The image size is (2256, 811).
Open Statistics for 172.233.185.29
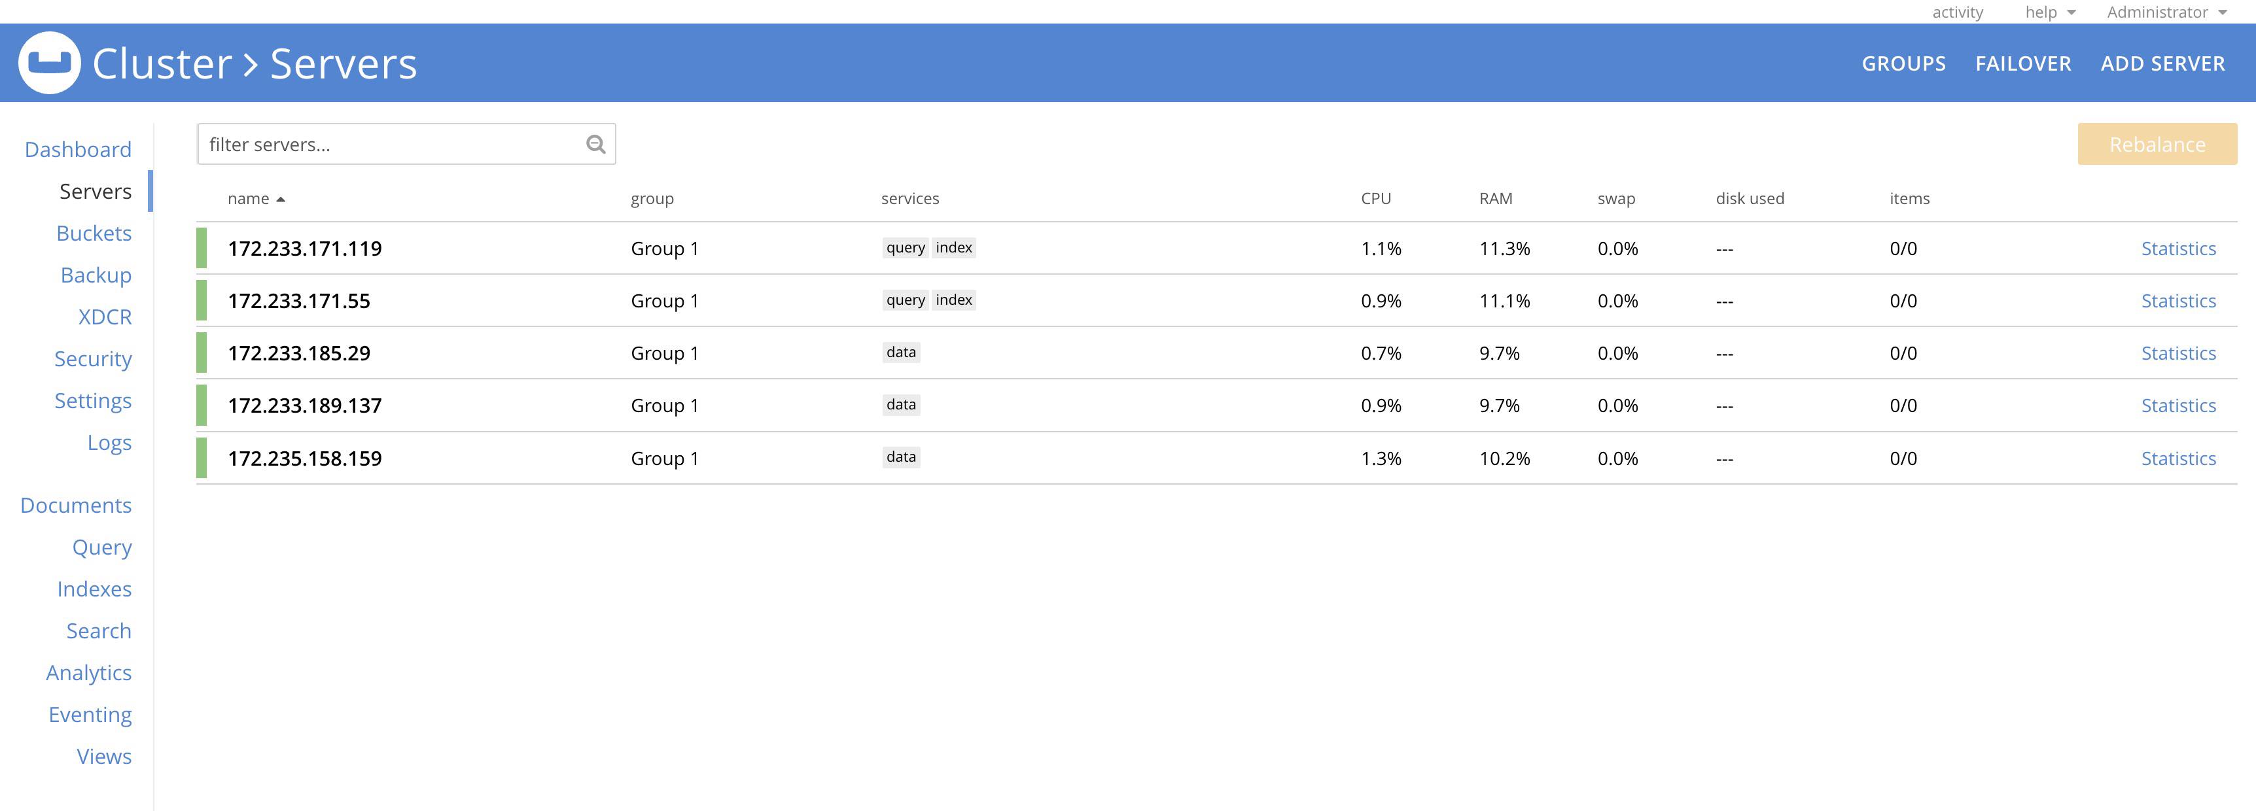(2178, 353)
